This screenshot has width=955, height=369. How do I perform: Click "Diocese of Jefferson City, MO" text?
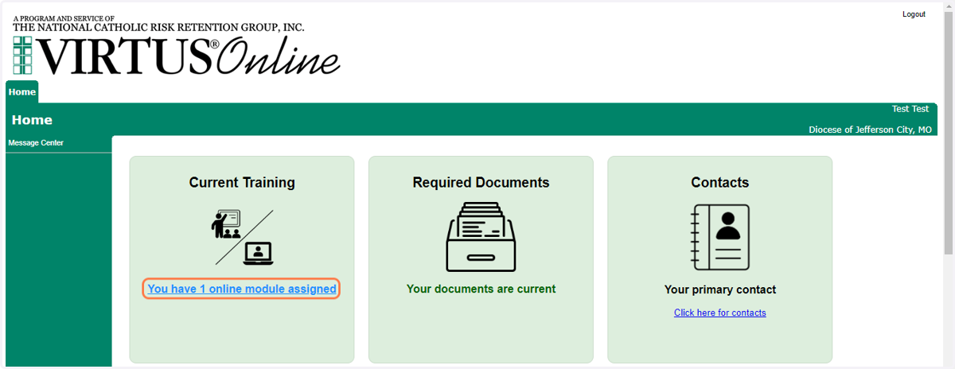click(870, 130)
